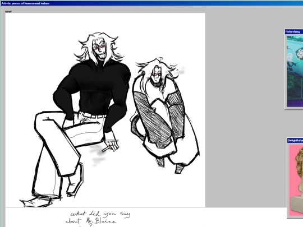The width and height of the screenshot is (303, 227).
Task: Open the teal image in Refreshing window
Action: (295, 71)
